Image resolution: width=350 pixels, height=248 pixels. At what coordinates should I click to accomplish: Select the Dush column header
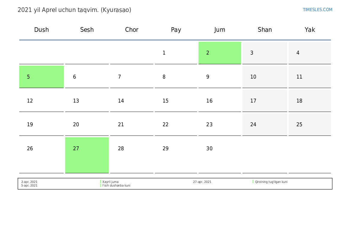42,30
